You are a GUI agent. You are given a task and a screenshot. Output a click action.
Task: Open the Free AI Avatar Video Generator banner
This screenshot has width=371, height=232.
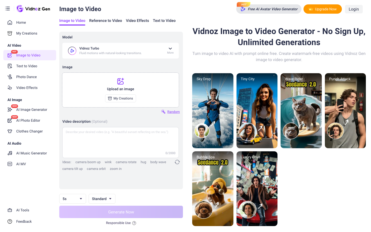click(x=269, y=9)
